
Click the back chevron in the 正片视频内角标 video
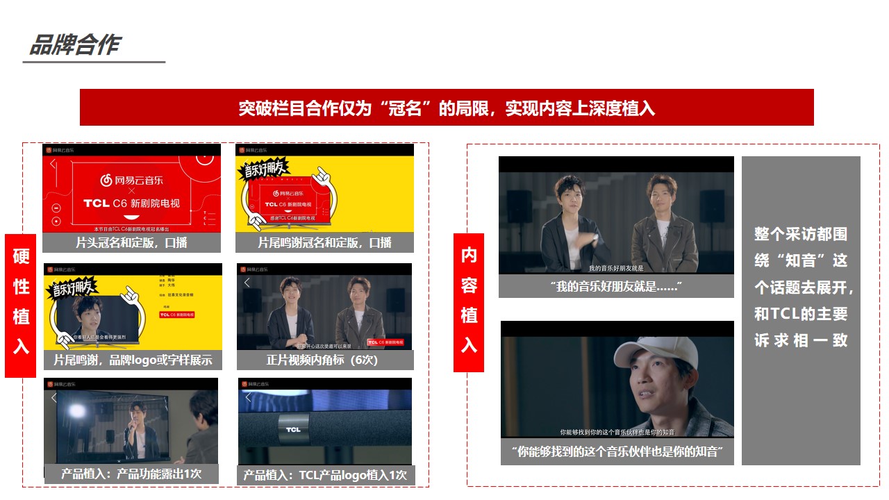tap(247, 283)
